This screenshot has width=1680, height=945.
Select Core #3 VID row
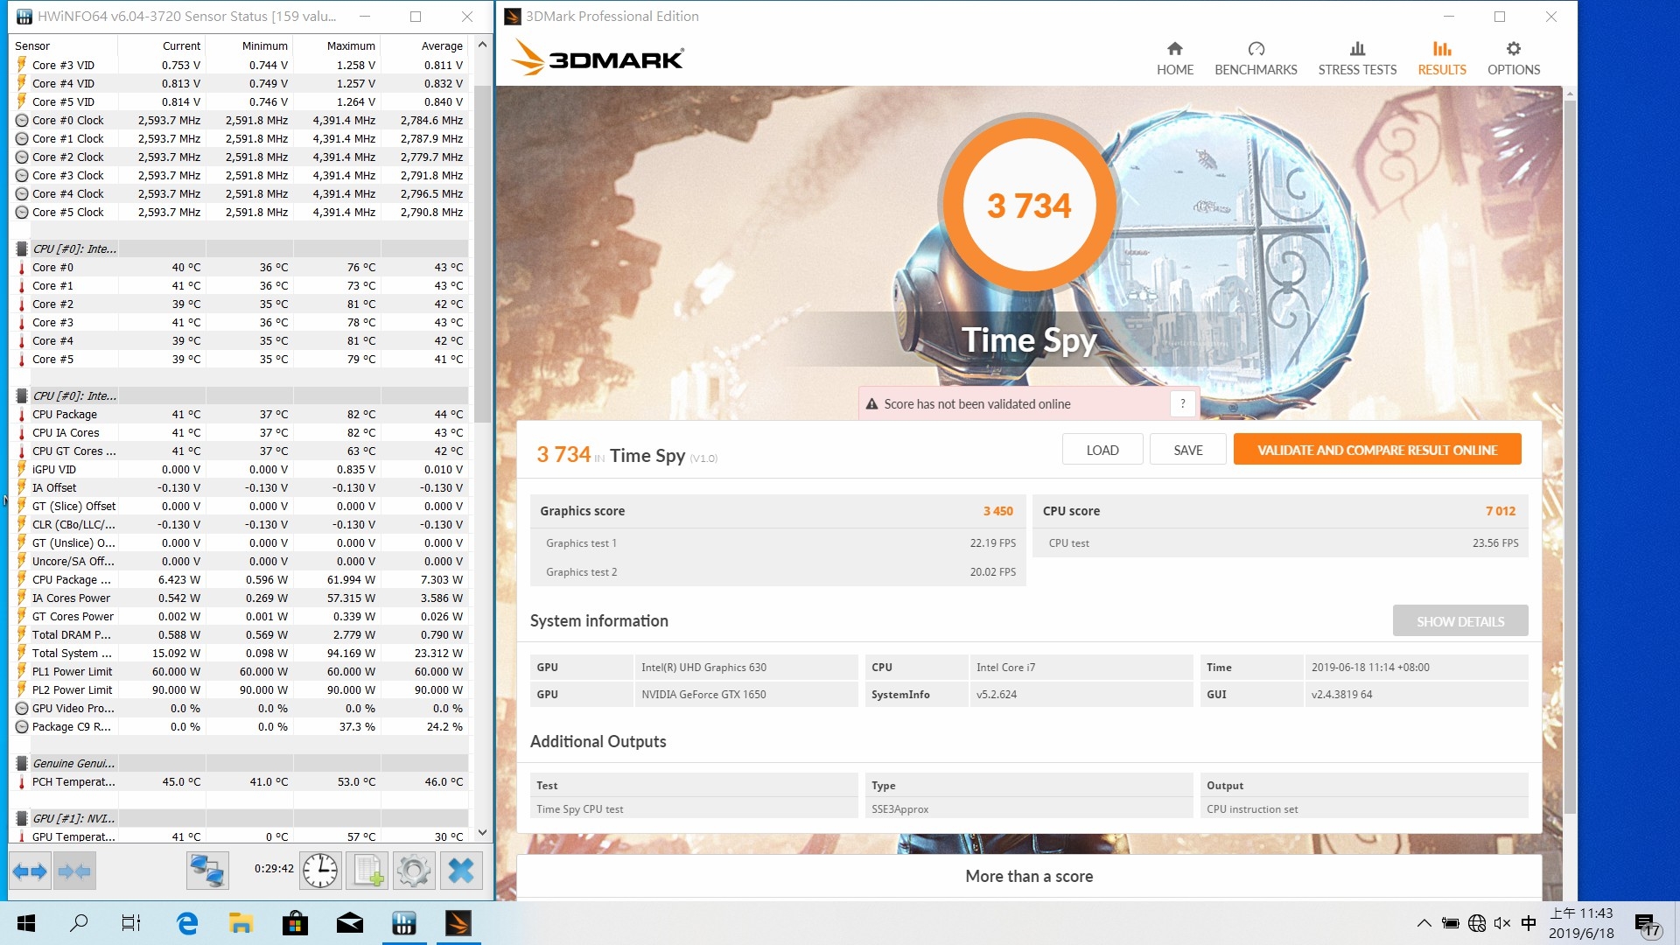pyautogui.click(x=240, y=66)
